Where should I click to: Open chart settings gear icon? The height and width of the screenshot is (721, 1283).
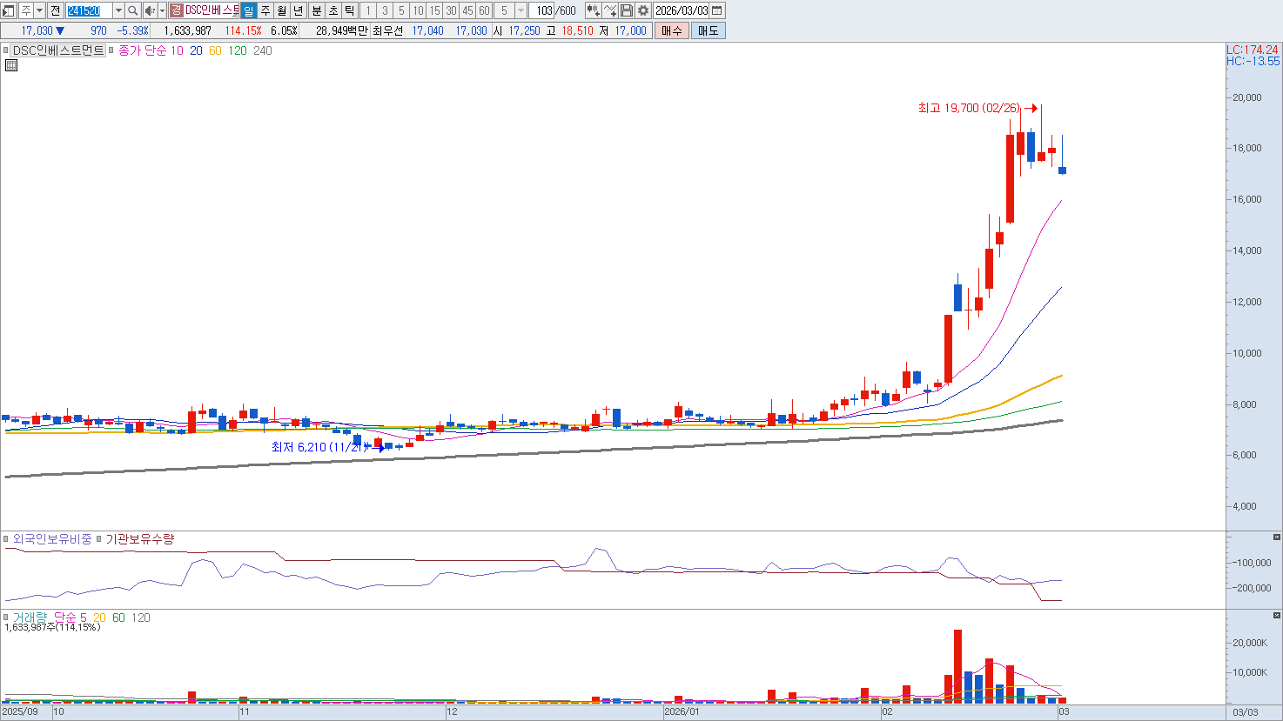643,10
